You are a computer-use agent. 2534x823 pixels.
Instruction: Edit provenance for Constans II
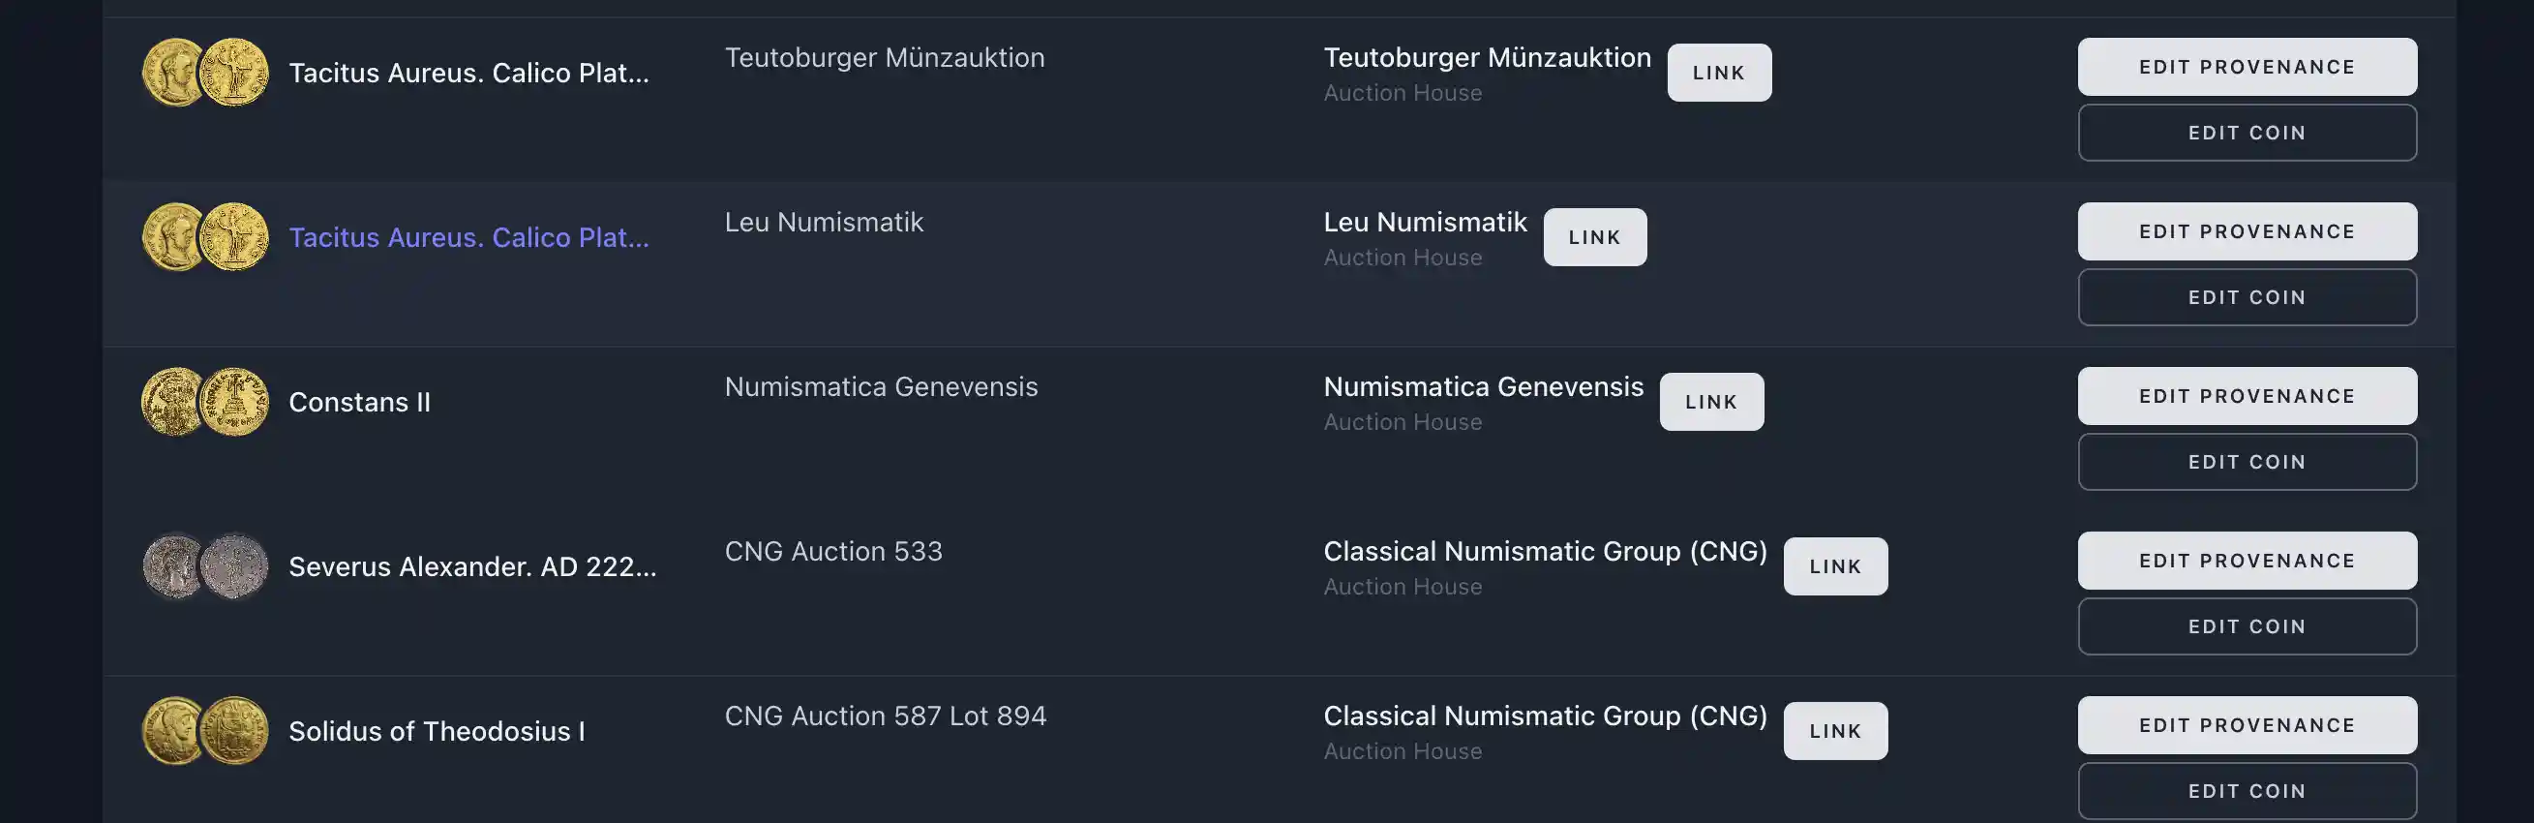coord(2247,395)
